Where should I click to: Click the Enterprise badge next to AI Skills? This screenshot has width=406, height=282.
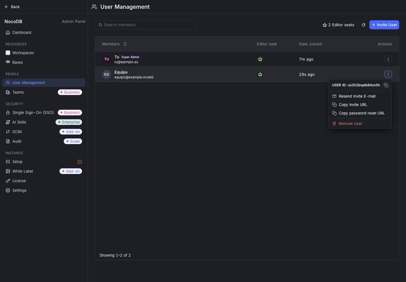point(69,122)
